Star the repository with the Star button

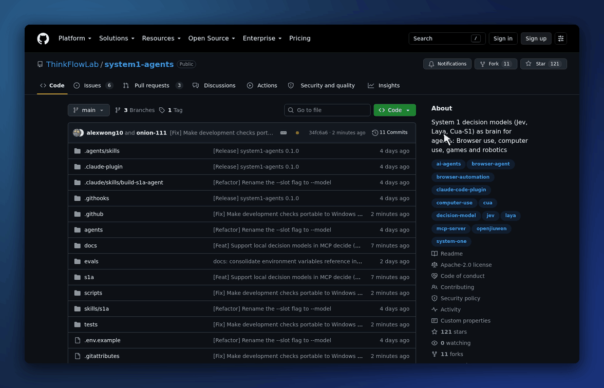tap(543, 64)
